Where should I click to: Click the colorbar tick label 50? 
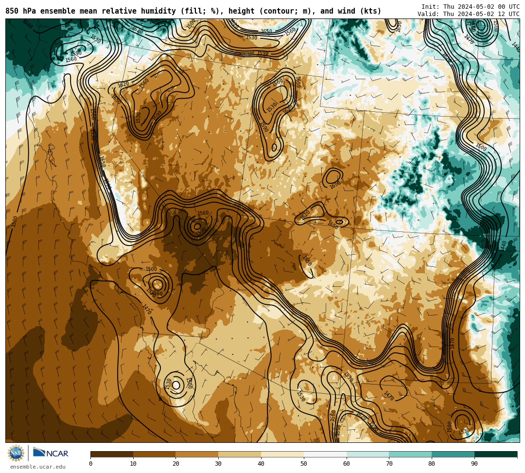click(x=304, y=464)
